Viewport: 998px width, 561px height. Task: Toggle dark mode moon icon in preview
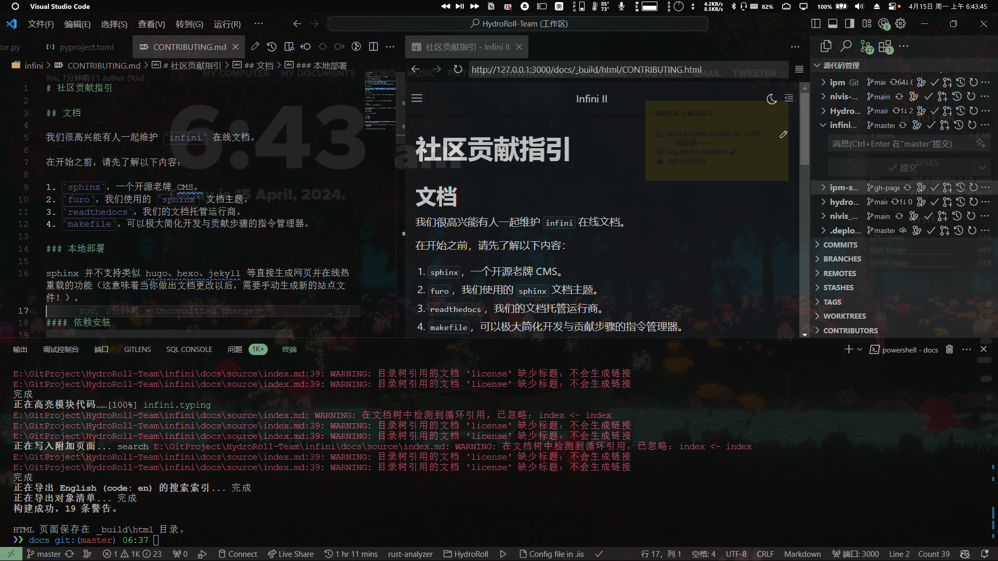tap(771, 99)
